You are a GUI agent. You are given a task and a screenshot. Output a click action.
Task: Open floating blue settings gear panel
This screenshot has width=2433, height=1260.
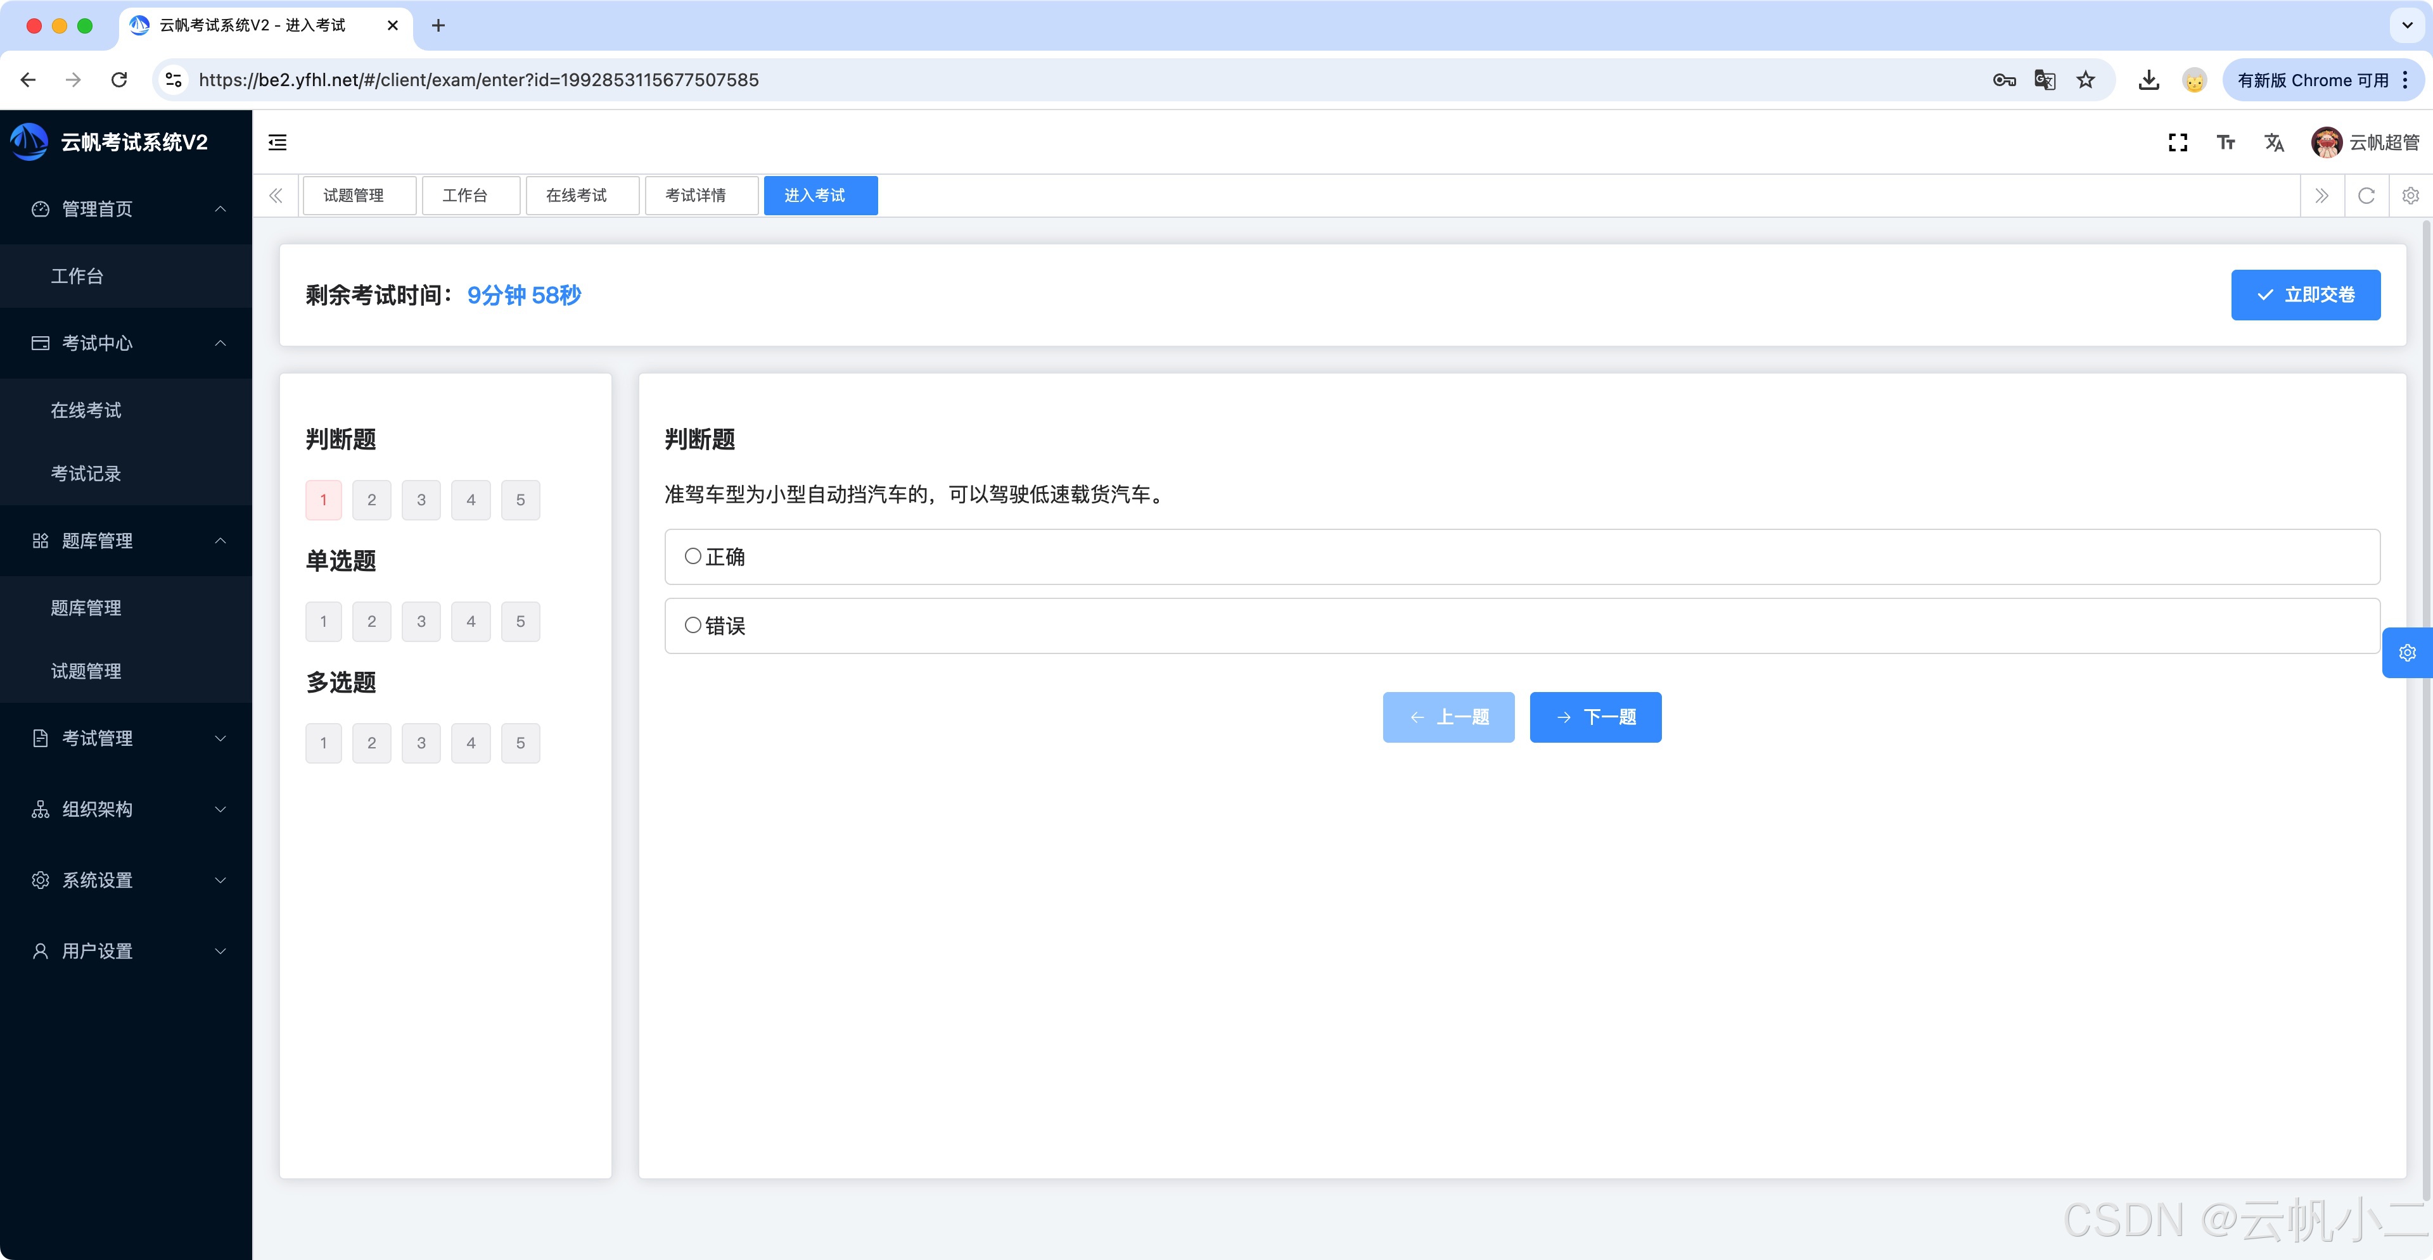2406,652
